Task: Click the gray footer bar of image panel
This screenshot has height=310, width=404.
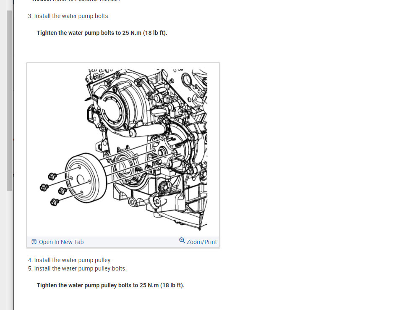Action: tap(123, 242)
